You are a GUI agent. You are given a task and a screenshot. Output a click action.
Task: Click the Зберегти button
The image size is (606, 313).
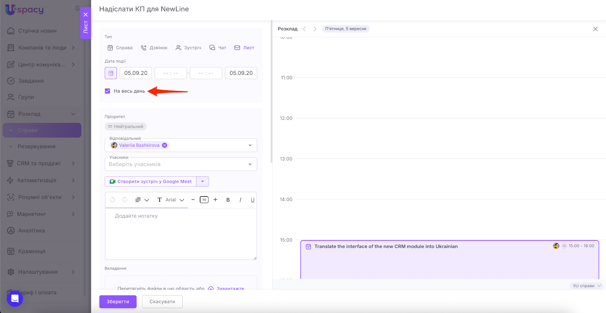click(x=118, y=301)
